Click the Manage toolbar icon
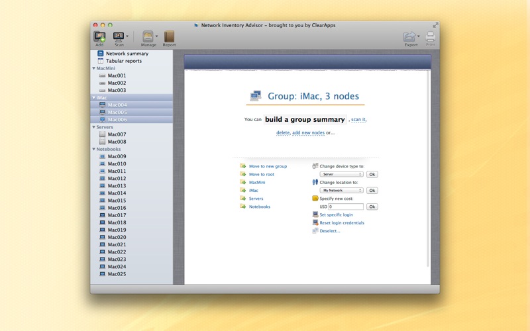This screenshot has height=331, width=530. [148, 36]
